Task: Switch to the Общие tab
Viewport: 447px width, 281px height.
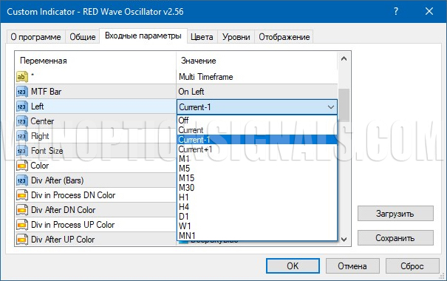Action: point(83,37)
